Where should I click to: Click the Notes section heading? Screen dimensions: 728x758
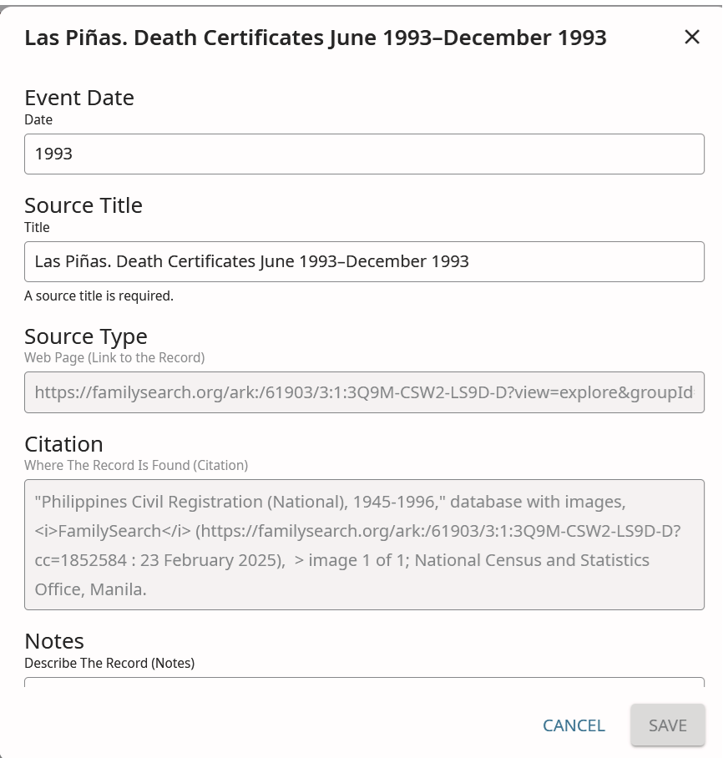point(54,641)
